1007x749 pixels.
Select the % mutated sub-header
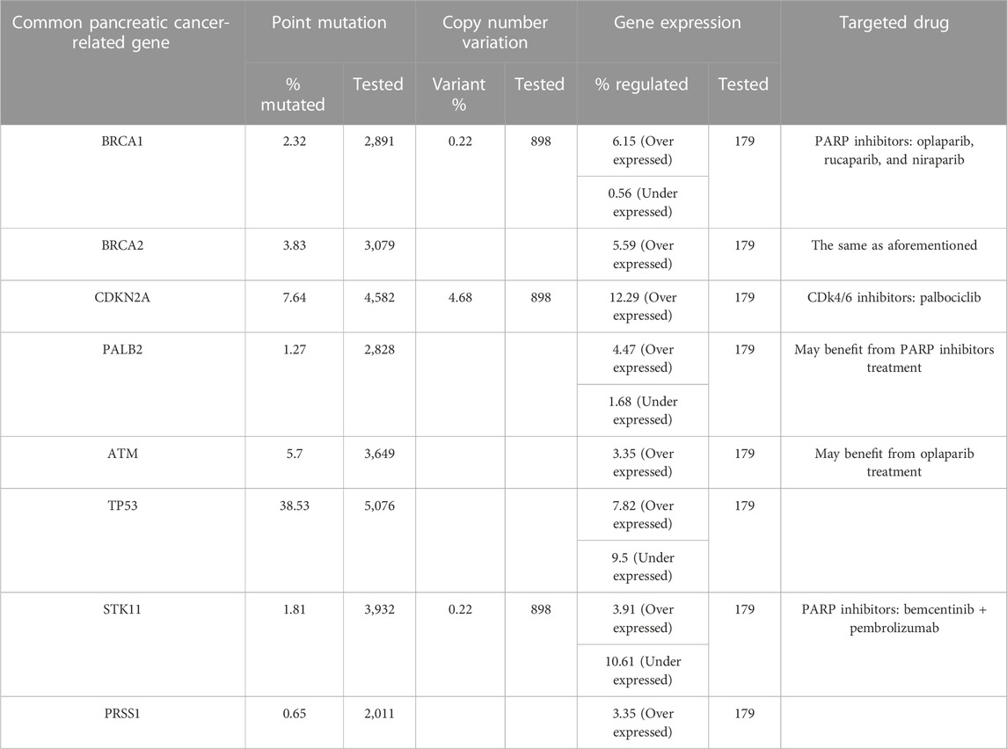[294, 93]
